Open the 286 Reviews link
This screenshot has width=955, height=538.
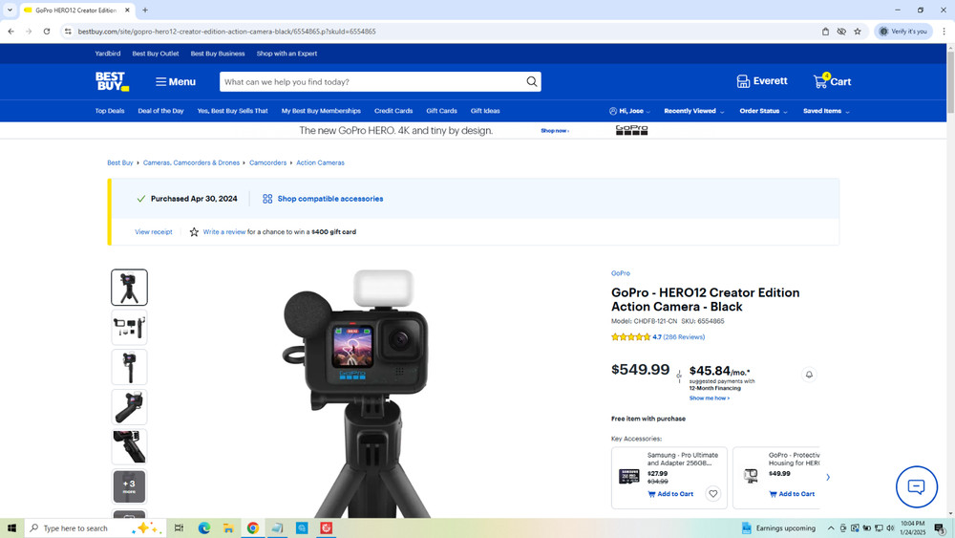(x=684, y=337)
